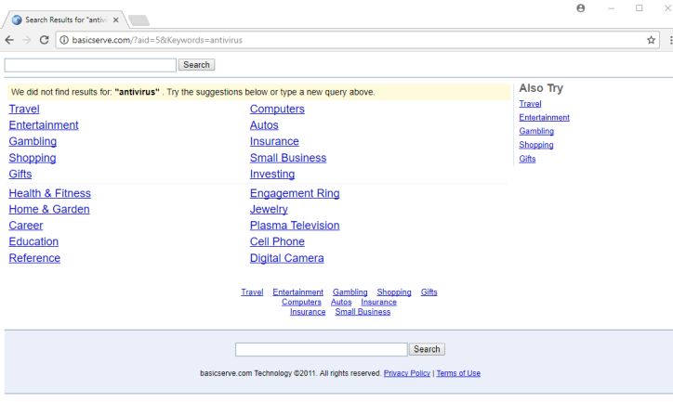The width and height of the screenshot is (673, 402).
Task: Open the Chrome profile account icon
Action: pyautogui.click(x=581, y=8)
